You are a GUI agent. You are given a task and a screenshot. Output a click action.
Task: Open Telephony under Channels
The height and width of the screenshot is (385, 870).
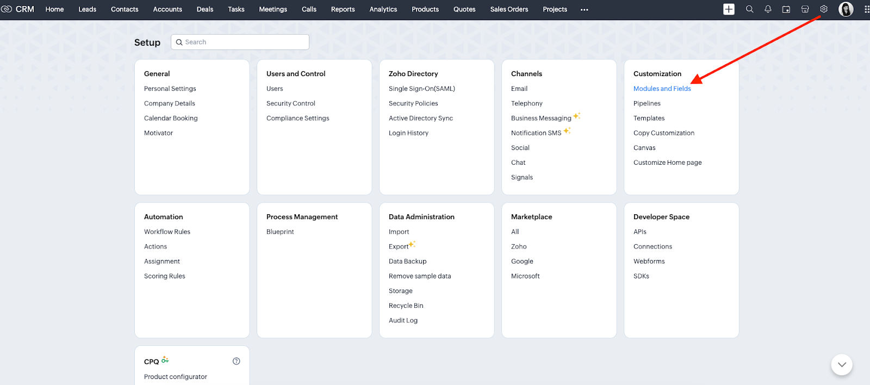(x=527, y=103)
